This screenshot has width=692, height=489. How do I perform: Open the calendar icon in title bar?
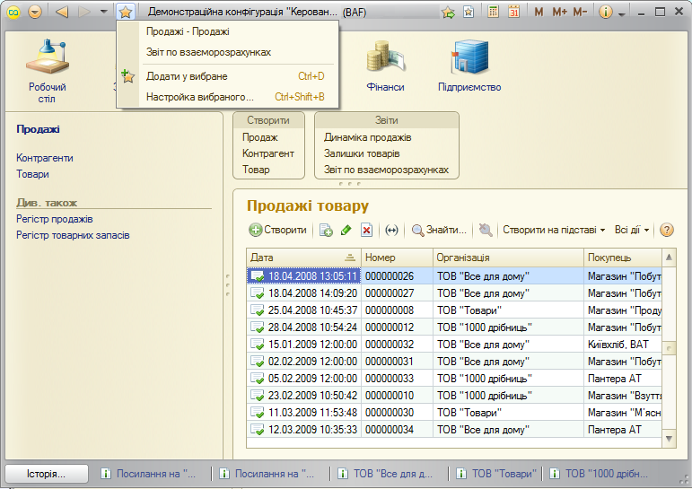[513, 12]
